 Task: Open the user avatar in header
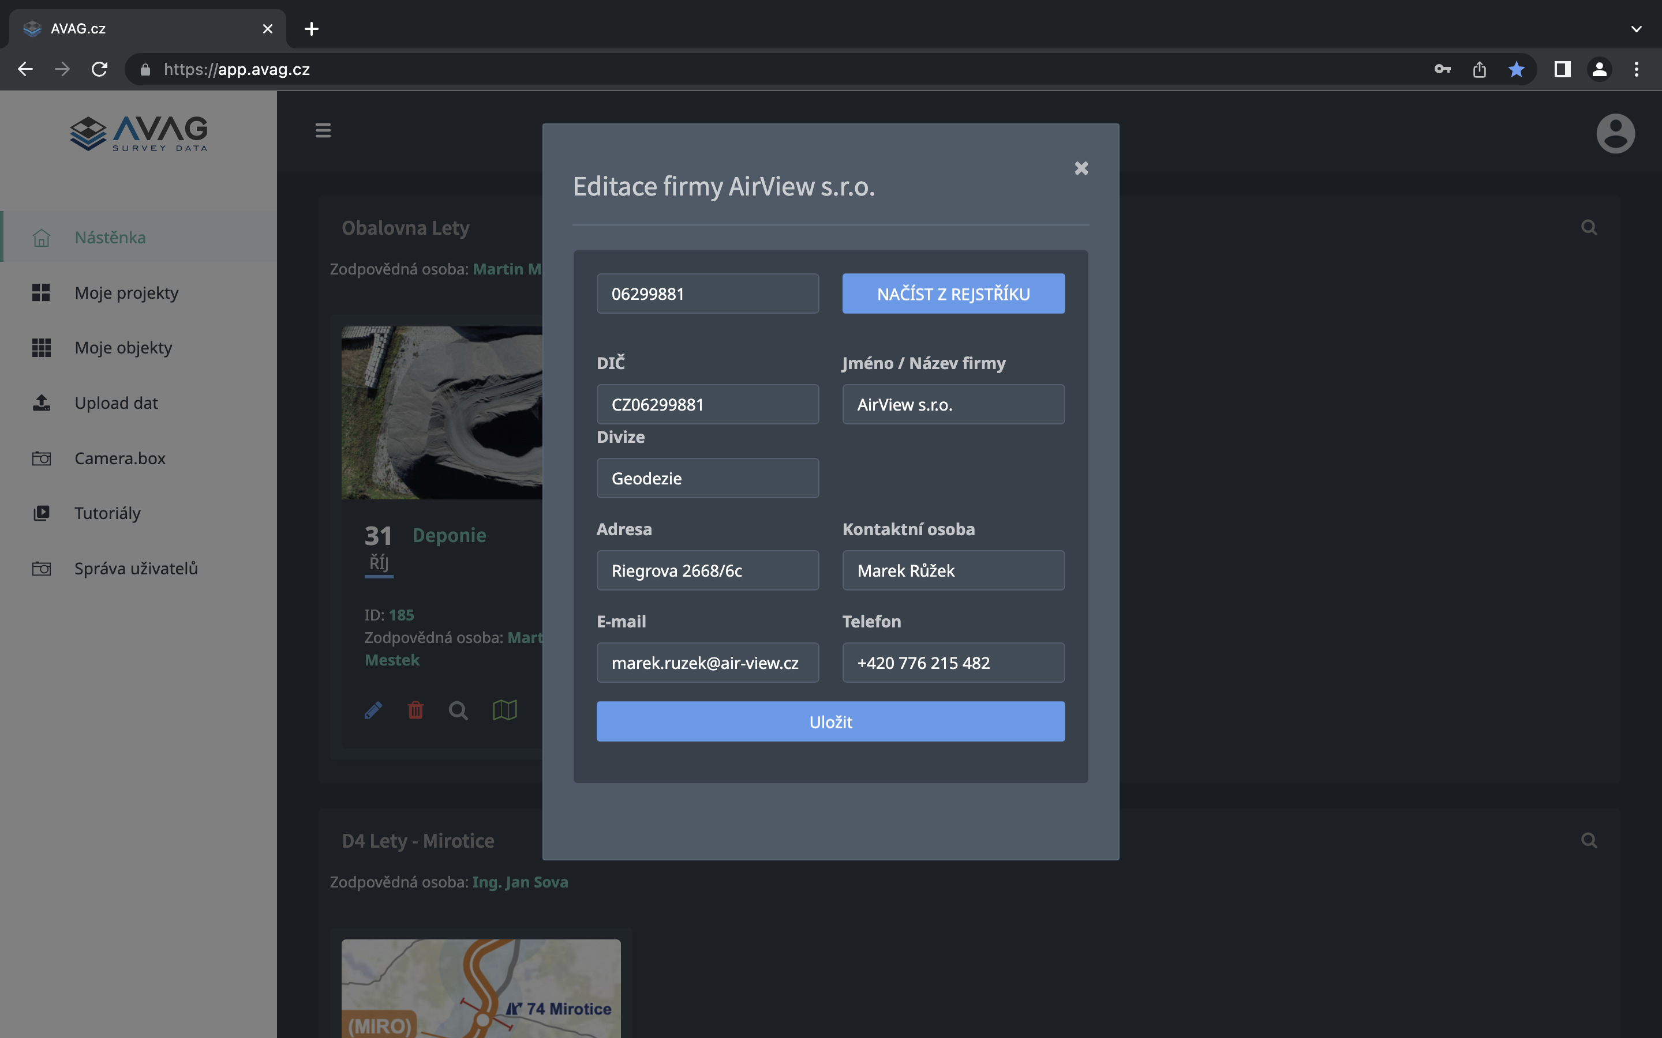(1615, 133)
